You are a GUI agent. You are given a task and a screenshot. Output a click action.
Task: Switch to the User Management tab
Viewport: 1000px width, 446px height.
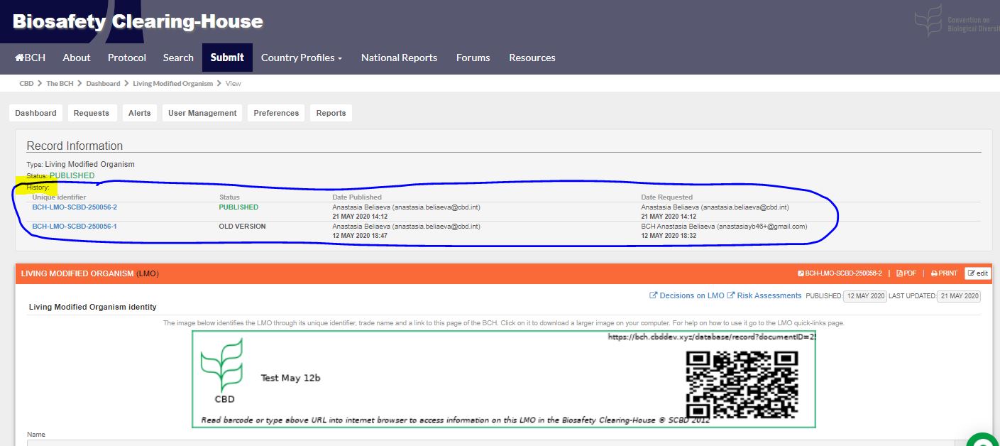pos(202,113)
